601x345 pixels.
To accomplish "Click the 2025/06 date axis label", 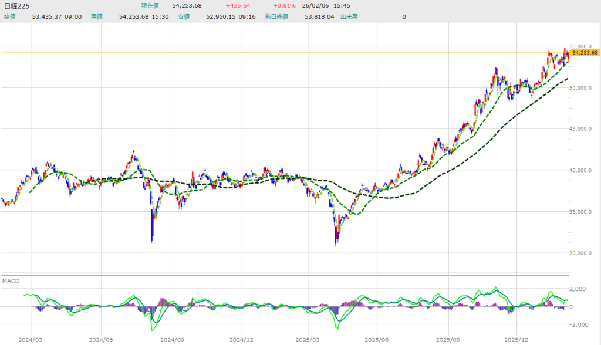I will 377,339.
